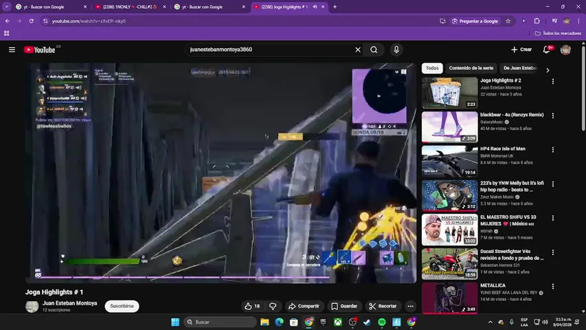Go to the YouTube home logo
The image size is (586, 330).
point(40,49)
